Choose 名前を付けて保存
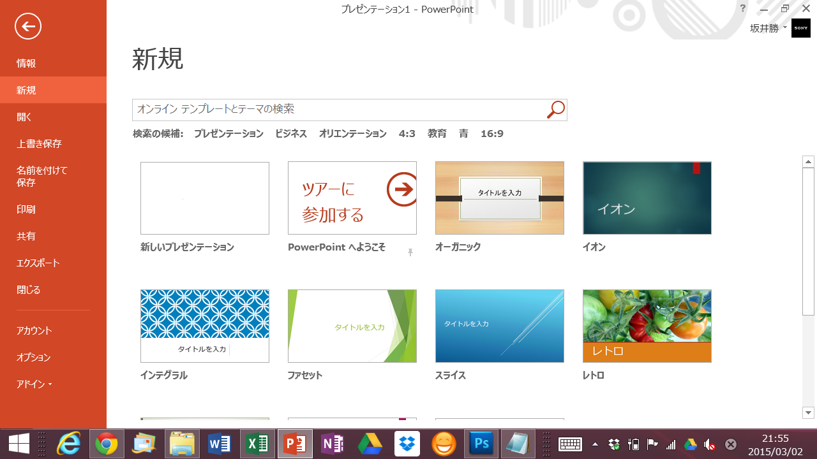 coord(54,177)
